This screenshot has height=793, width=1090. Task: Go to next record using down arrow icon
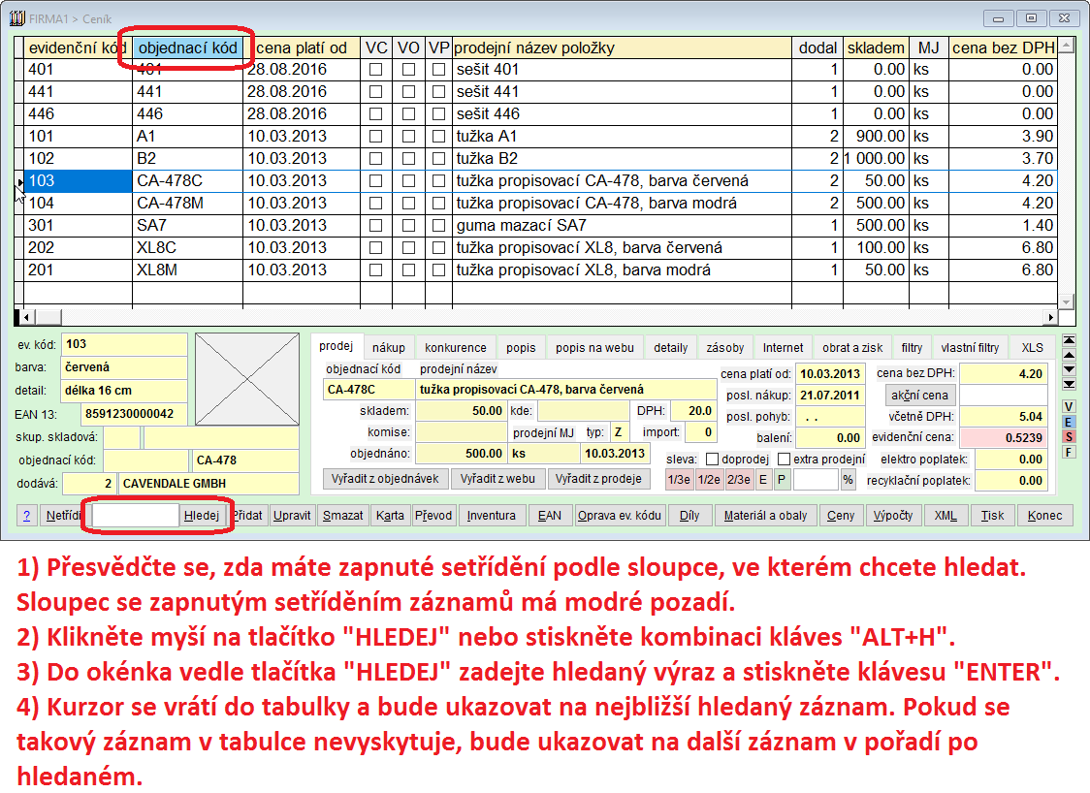pyautogui.click(x=1069, y=369)
